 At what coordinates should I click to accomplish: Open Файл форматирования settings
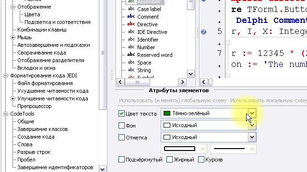click(45, 83)
